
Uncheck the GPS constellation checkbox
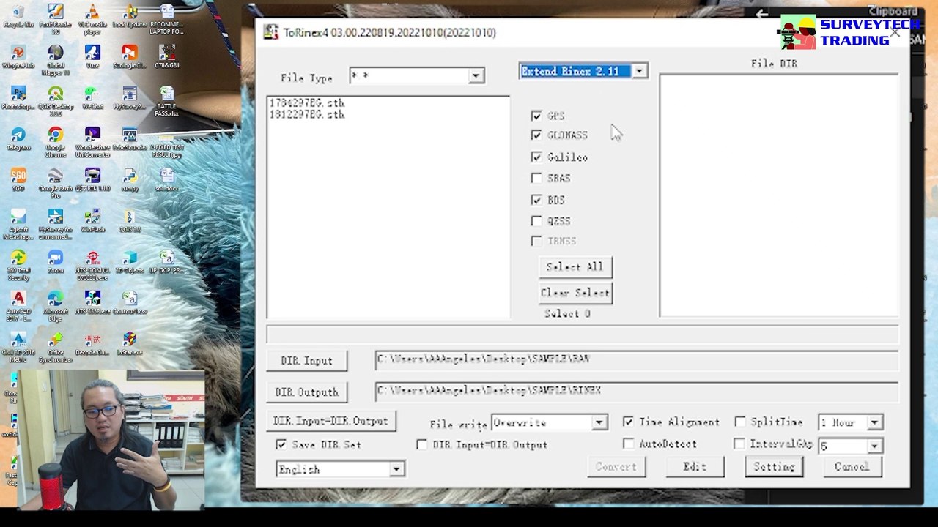[536, 116]
